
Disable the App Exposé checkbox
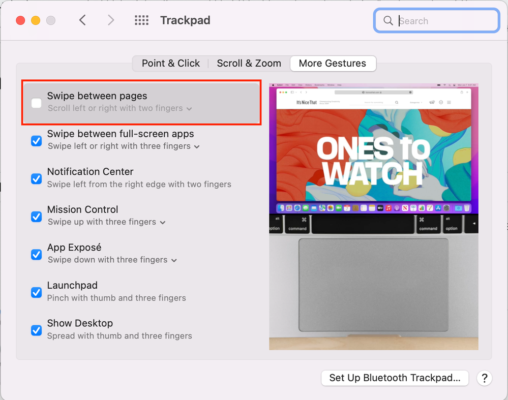click(x=37, y=255)
